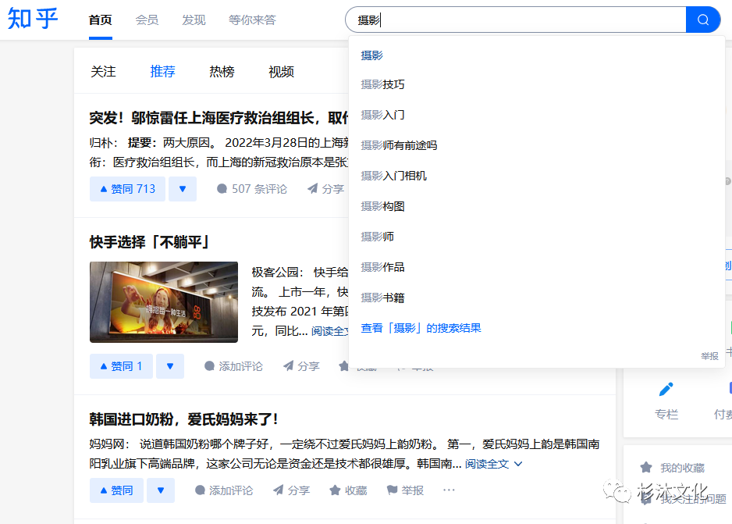
Task: Downvote the 邬惊雷 article
Action: pyautogui.click(x=183, y=189)
